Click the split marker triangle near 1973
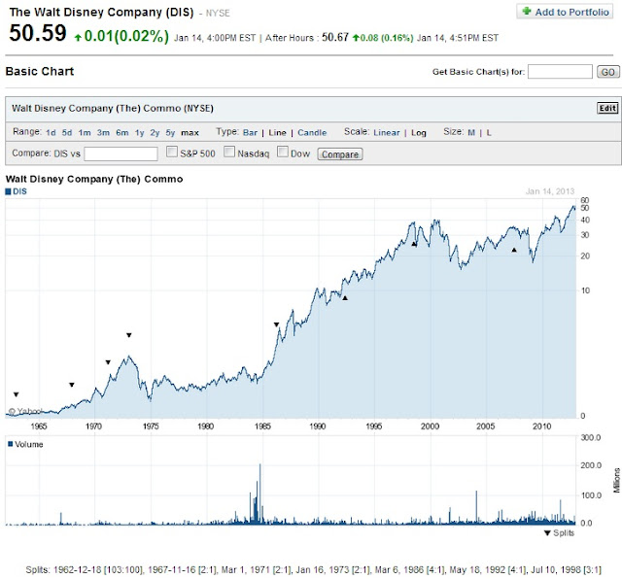The height and width of the screenshot is (579, 622). (x=129, y=335)
